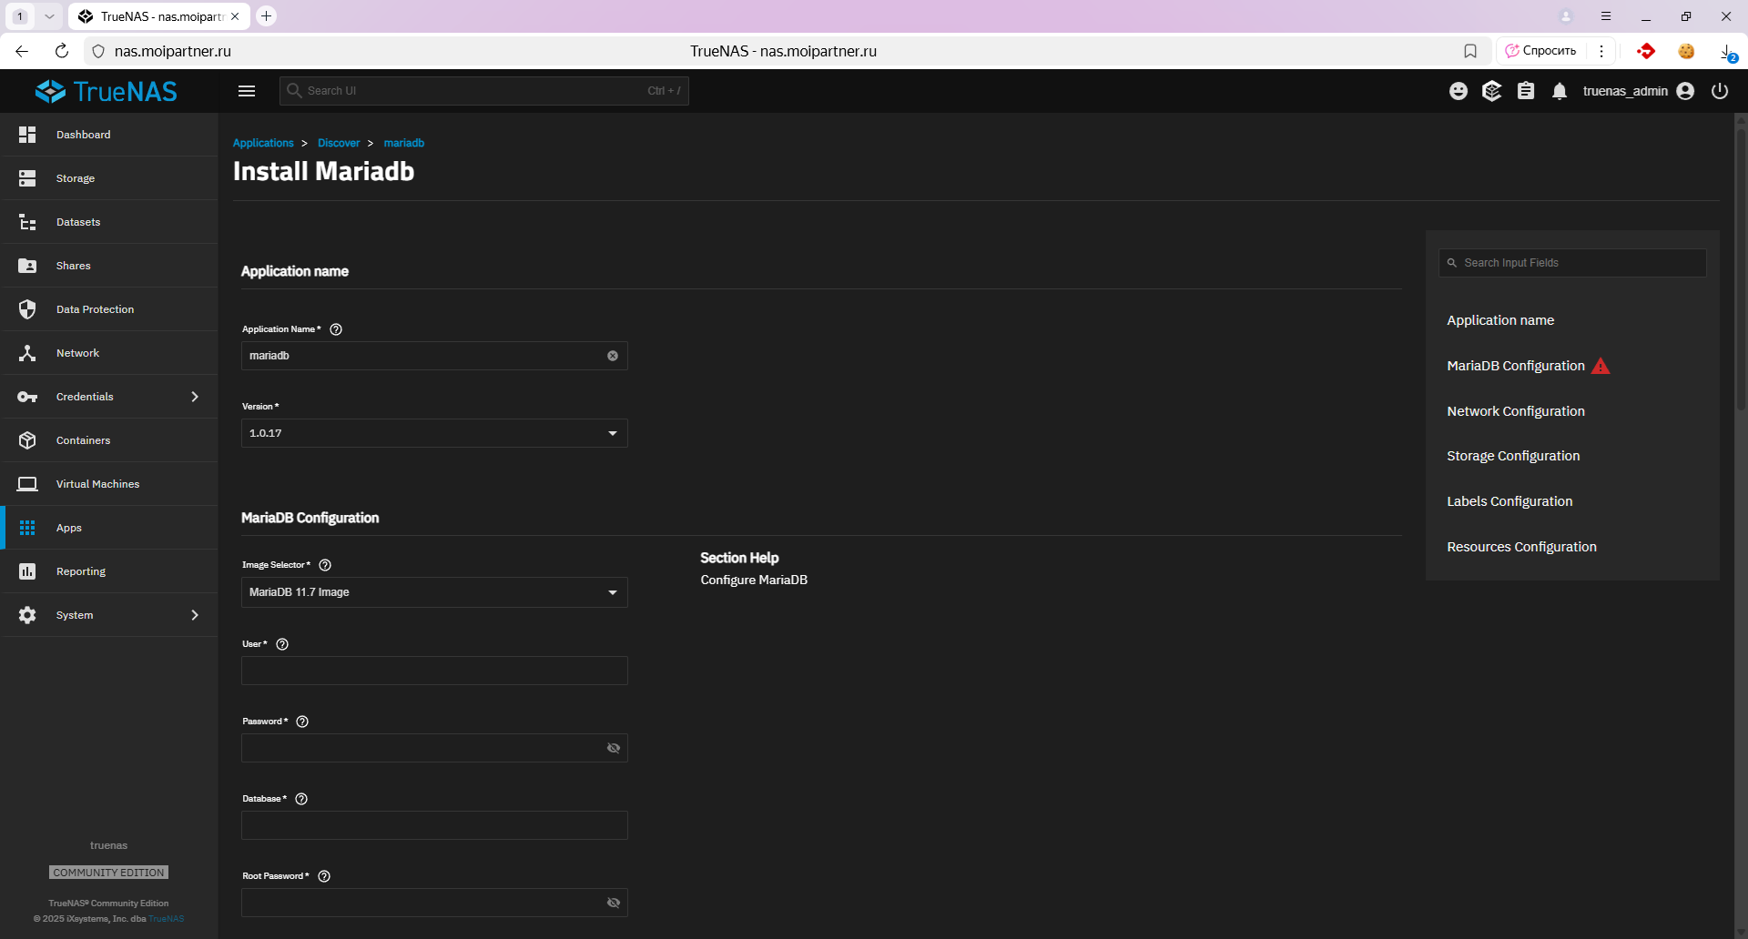This screenshot has height=939, width=1748.
Task: Open the Version dropdown
Action: pyautogui.click(x=434, y=433)
